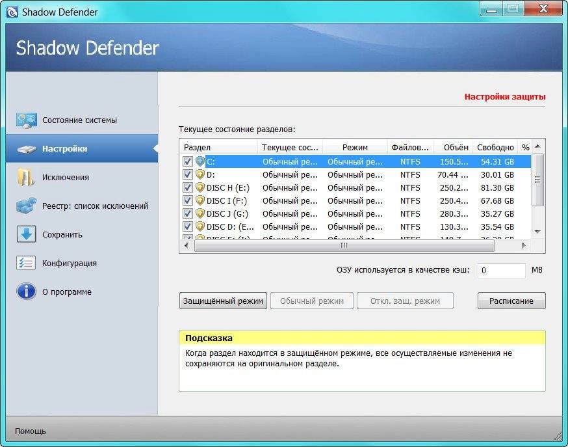Select the 81.30 GB free space cell
The image size is (568, 447).
[x=497, y=188]
